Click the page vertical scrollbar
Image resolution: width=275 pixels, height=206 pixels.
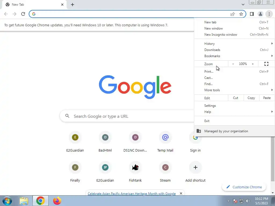273,159
